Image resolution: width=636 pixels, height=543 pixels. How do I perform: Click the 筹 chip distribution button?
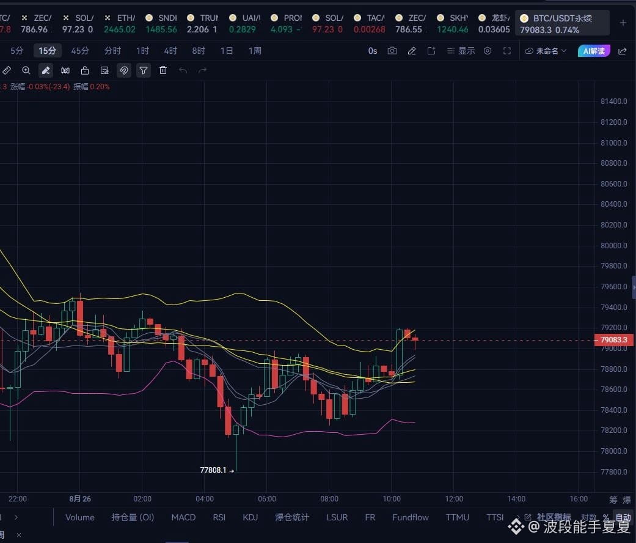613,500
